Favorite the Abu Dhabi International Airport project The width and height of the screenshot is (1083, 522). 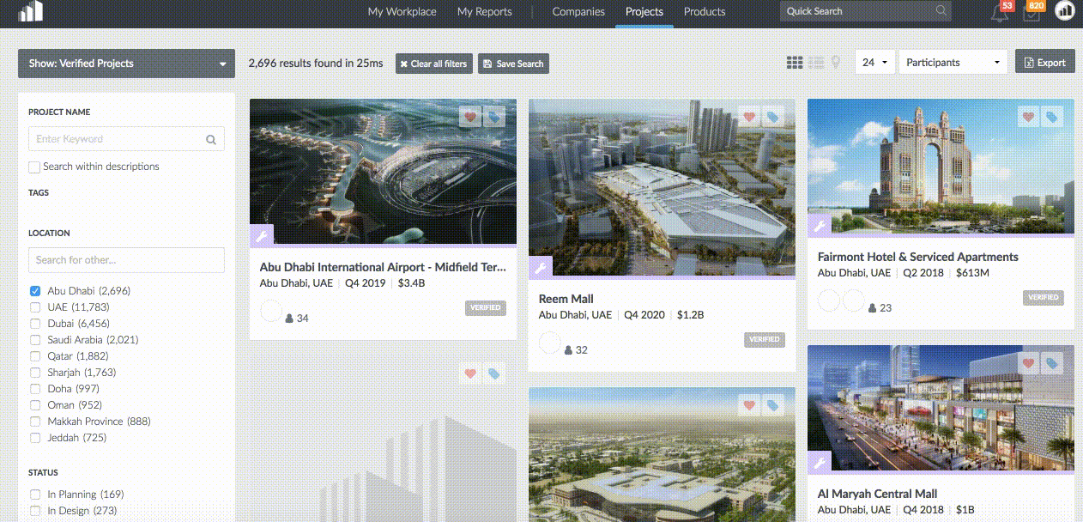coord(469,117)
